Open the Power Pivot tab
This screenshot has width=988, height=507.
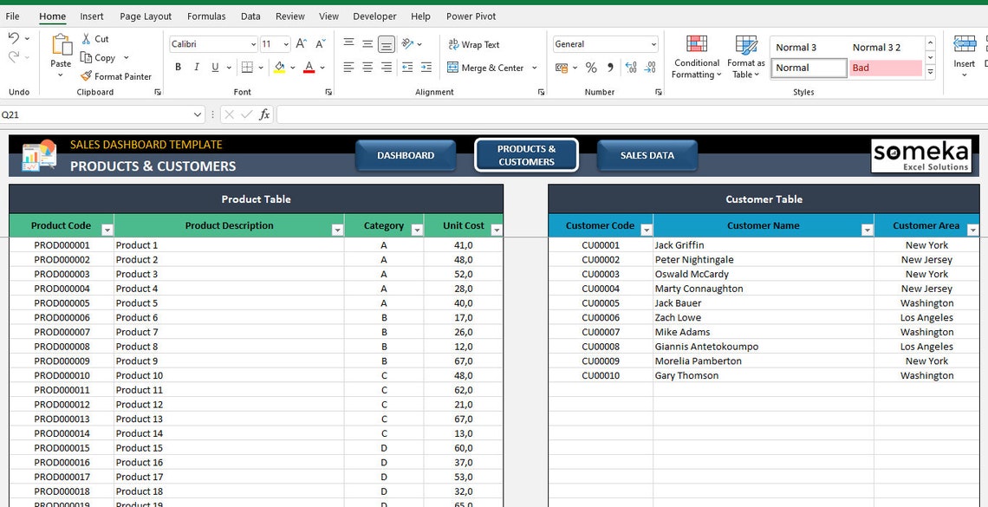click(471, 16)
